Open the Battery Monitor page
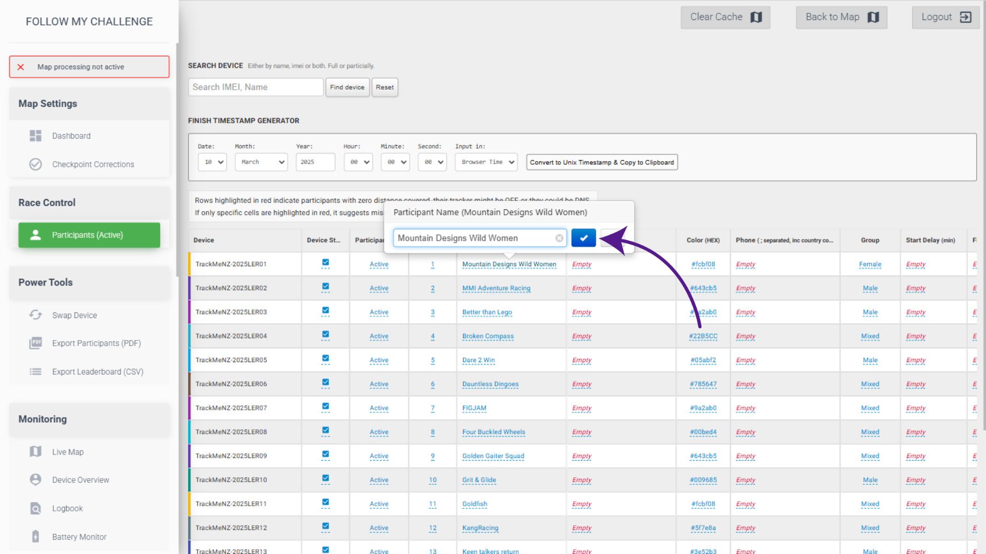 pyautogui.click(x=79, y=537)
